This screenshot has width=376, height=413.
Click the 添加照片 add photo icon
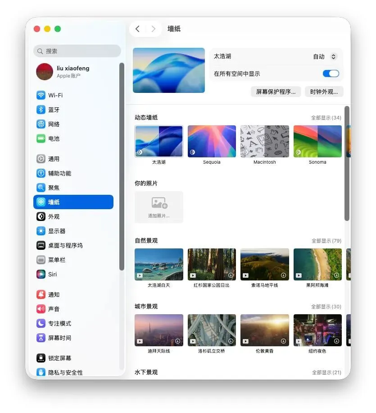coord(159,203)
